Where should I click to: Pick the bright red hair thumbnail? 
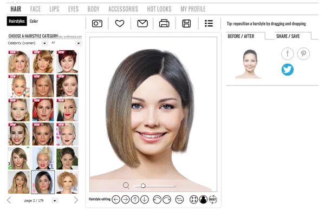[x=43, y=110]
